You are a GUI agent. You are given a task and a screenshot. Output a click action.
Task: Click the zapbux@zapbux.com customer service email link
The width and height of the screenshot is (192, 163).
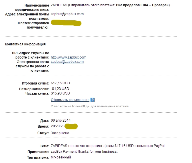click(67, 62)
